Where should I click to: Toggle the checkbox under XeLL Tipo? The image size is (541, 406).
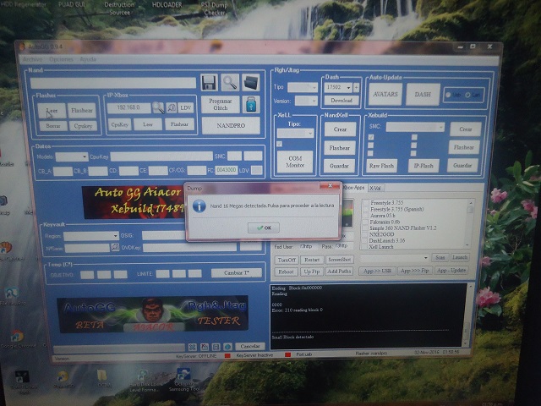(280, 144)
